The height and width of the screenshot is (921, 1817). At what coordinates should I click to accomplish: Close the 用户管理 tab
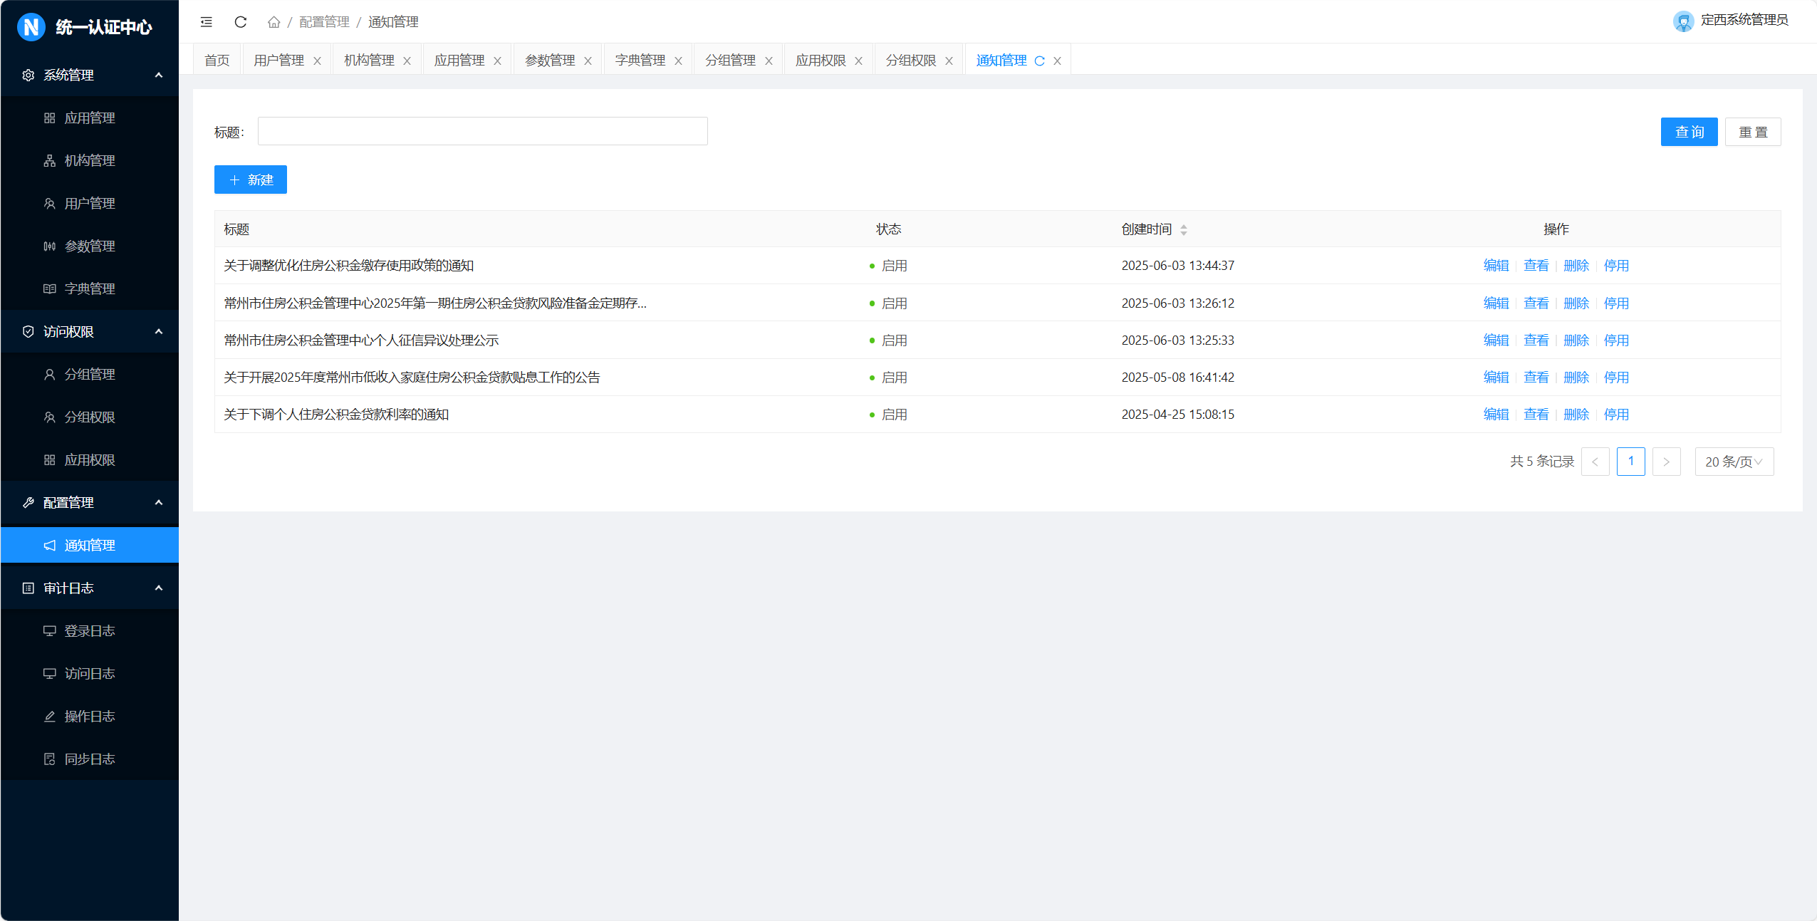[317, 61]
